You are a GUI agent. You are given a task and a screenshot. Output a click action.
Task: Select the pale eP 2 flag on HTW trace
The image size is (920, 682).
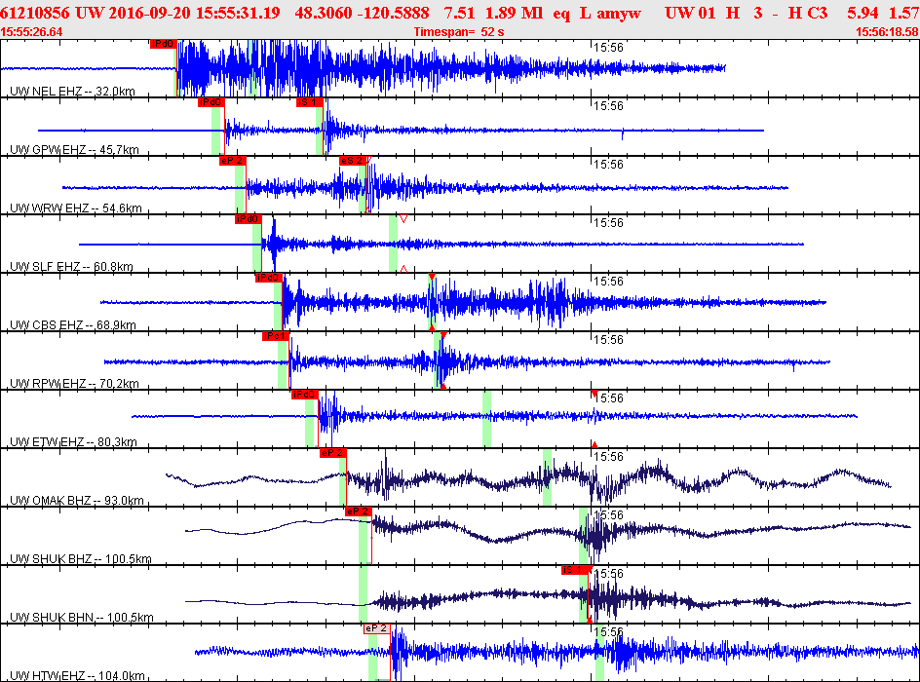click(x=376, y=628)
